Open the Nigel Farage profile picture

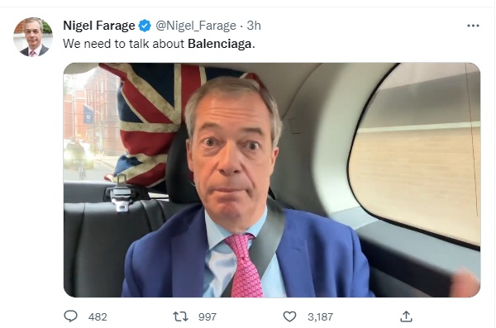[33, 37]
